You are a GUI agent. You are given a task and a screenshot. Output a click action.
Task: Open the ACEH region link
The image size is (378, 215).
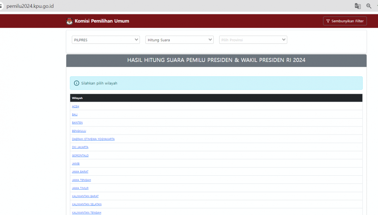(76, 106)
